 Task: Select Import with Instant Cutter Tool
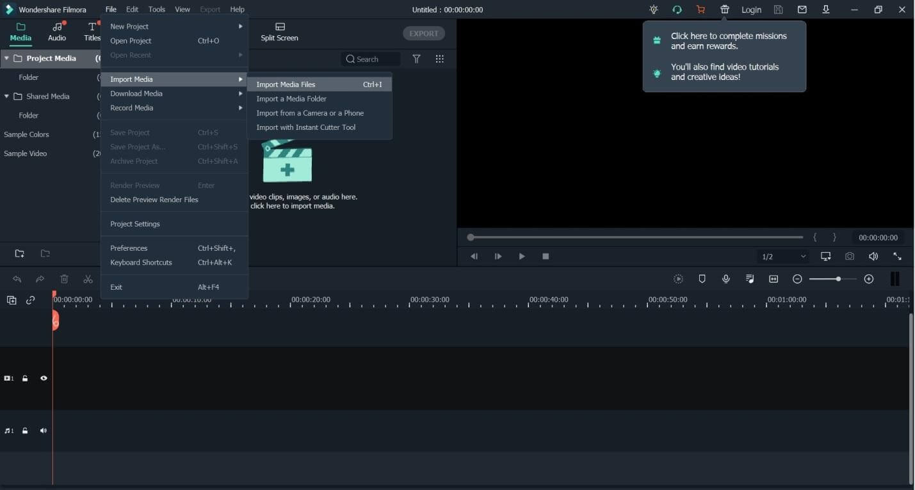tap(320, 127)
